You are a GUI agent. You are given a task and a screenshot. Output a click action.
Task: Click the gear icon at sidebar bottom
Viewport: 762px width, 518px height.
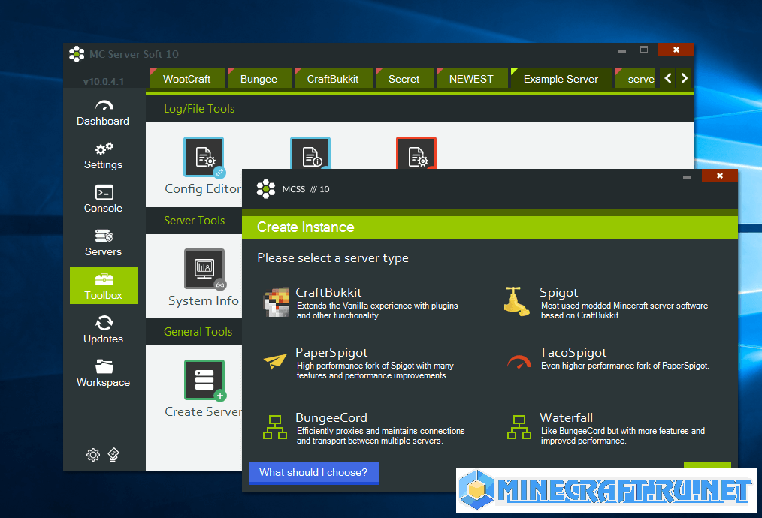(93, 455)
